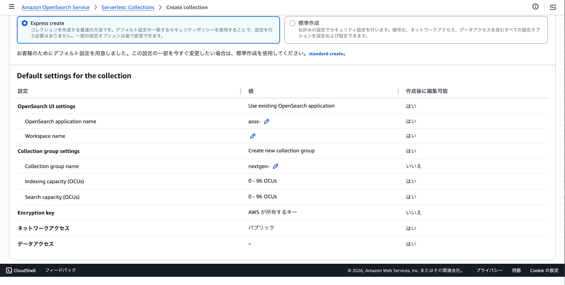
Task: Open フィードバック in the footer
Action: 60,270
